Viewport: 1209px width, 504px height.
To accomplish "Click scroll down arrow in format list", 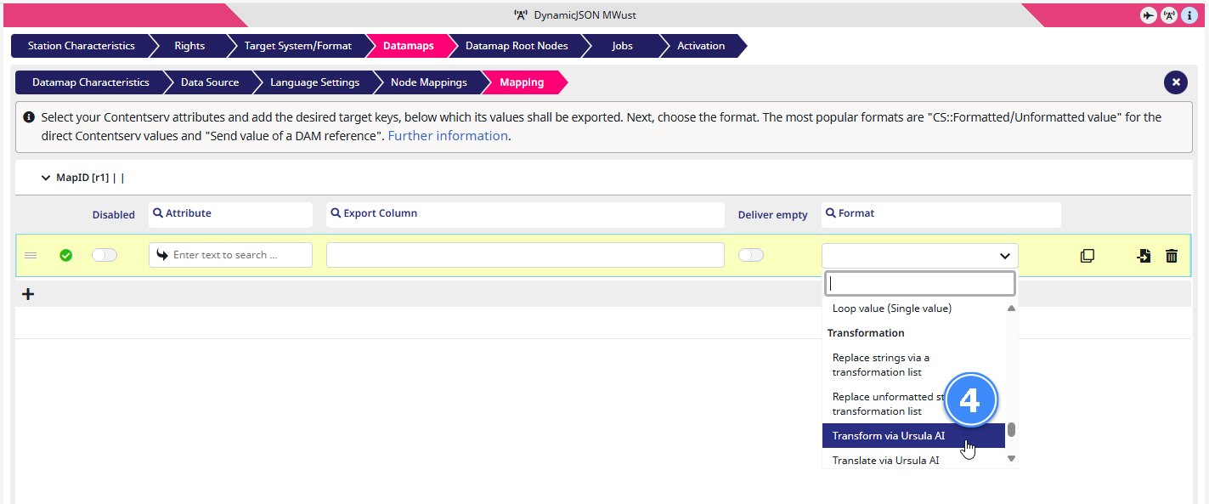I will 1011,459.
